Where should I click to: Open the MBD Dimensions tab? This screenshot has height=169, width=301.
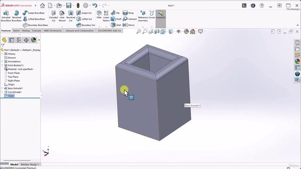[x=53, y=31]
